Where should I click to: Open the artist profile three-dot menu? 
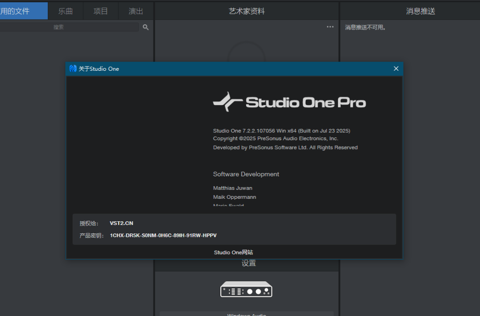[330, 27]
